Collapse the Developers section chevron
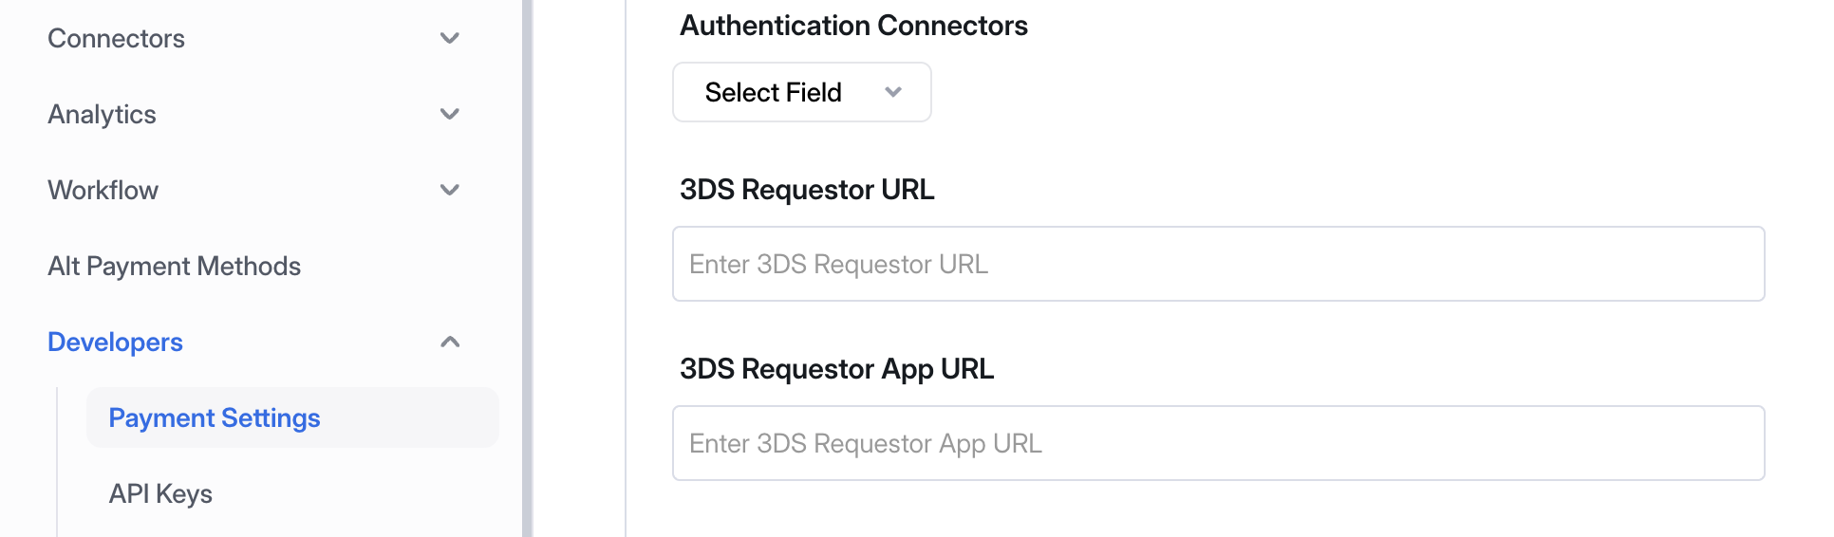The image size is (1834, 537). click(450, 342)
